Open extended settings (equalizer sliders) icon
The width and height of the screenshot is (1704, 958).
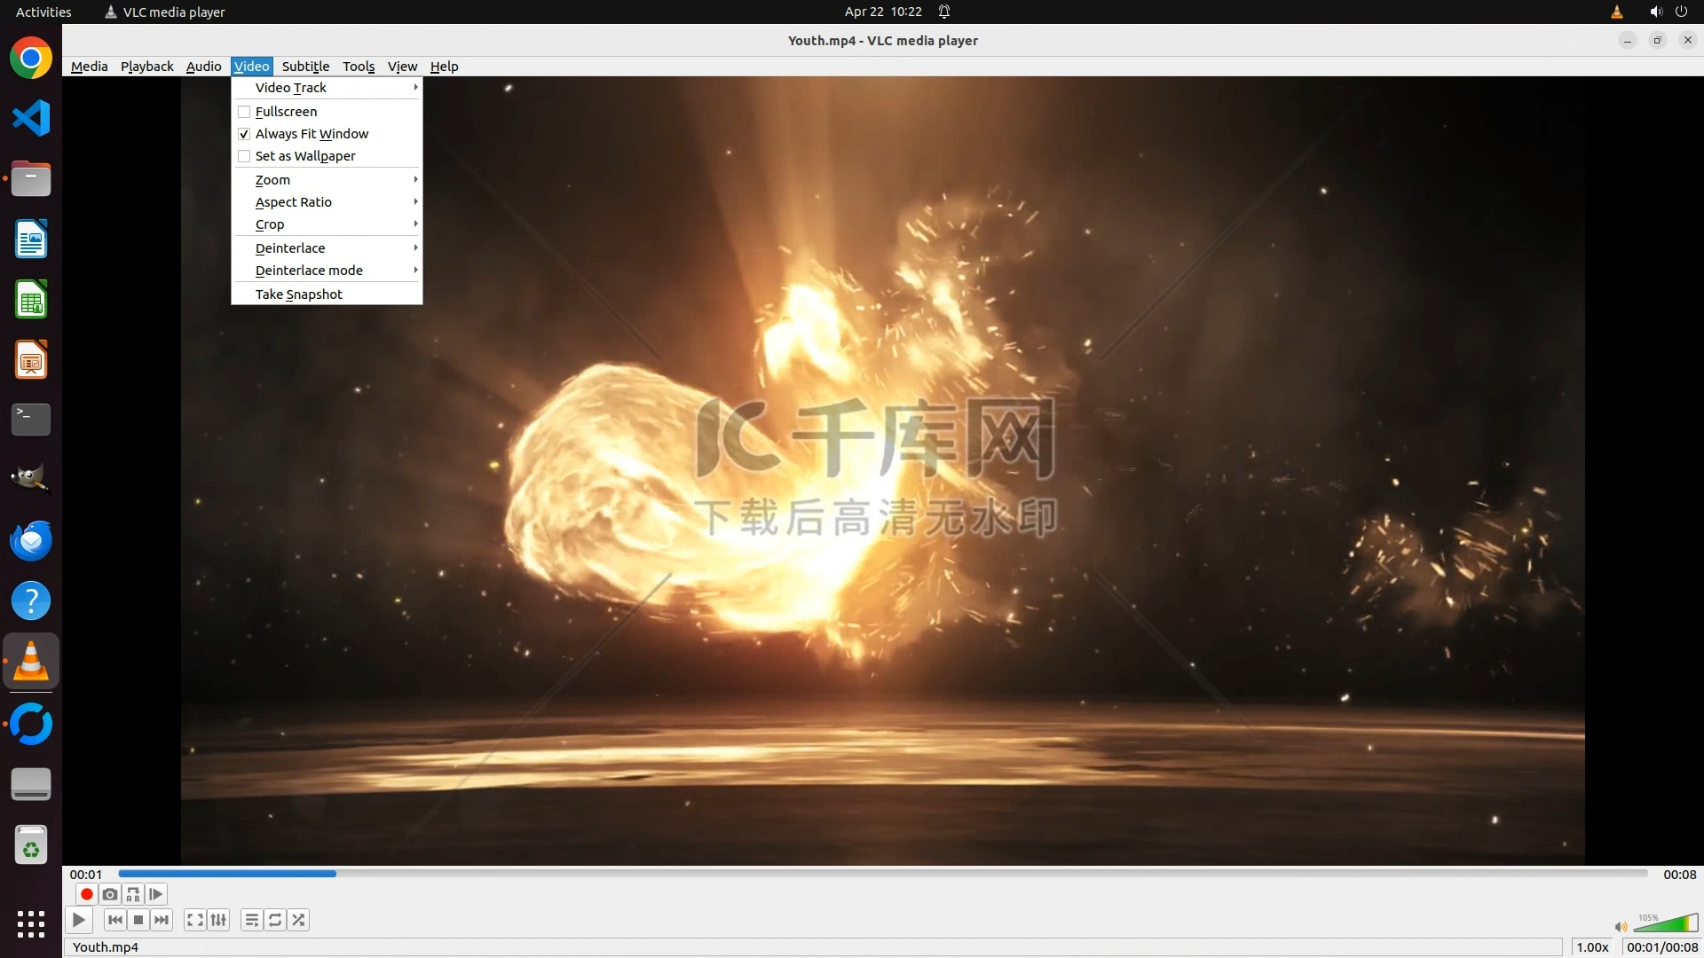coord(218,920)
